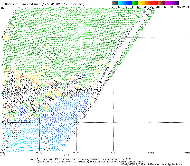Click the longitude label '-174'

click(x=77, y=153)
